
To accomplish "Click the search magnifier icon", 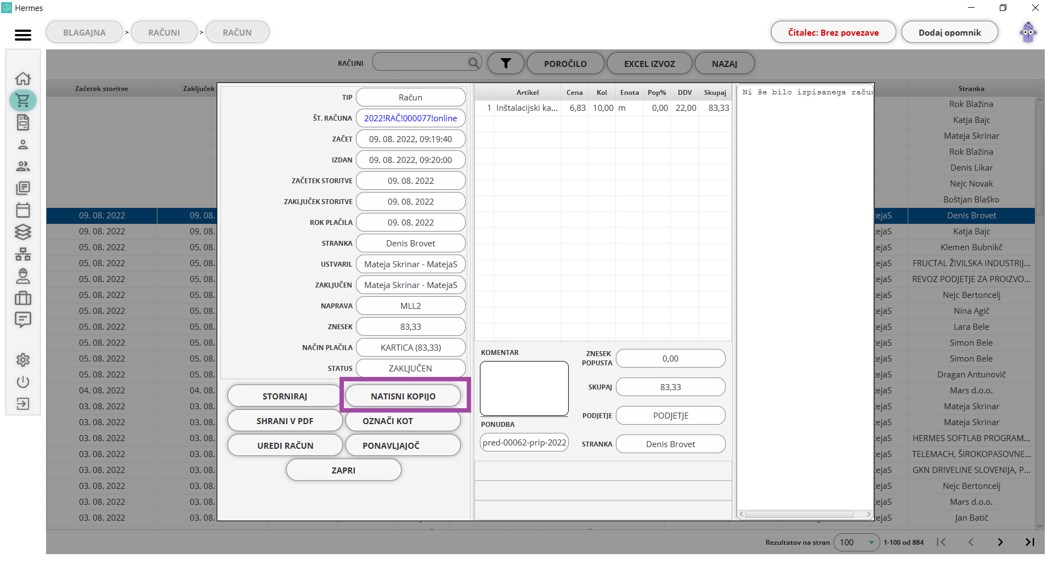I will pos(474,63).
